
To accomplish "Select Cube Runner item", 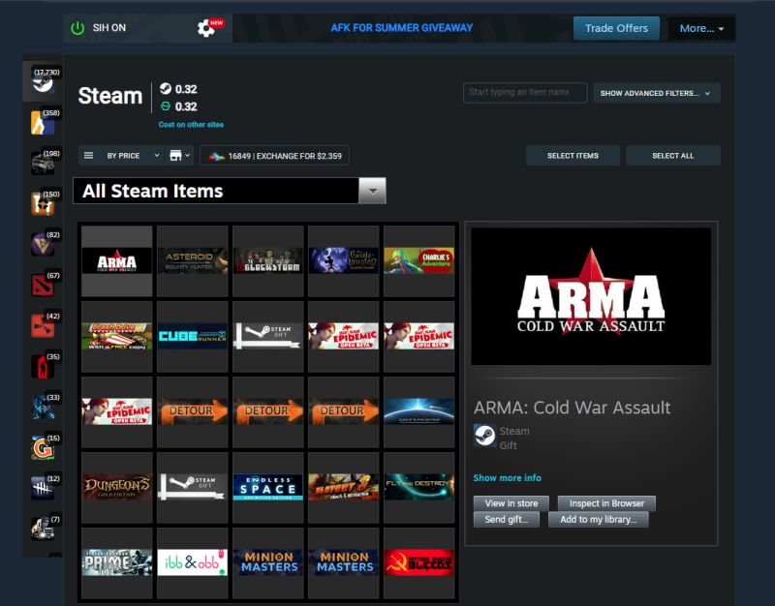I will (192, 337).
